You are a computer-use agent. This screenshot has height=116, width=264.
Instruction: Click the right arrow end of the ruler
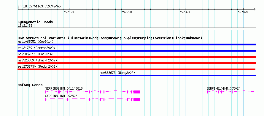(x=255, y=9)
